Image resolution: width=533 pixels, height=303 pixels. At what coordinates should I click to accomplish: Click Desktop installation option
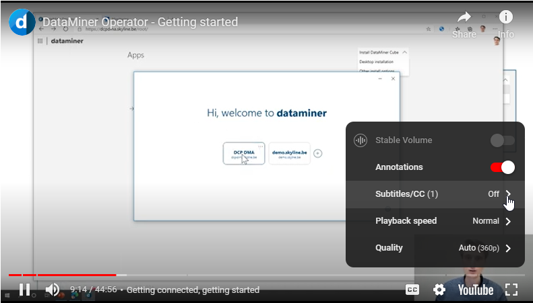pos(376,62)
